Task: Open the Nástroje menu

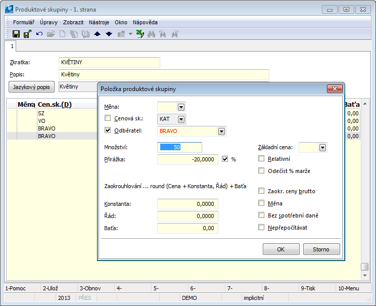Action: point(99,22)
